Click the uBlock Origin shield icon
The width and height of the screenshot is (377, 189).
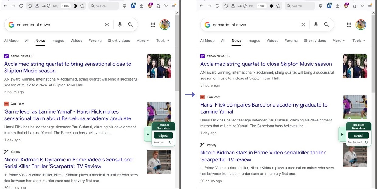[124, 5]
